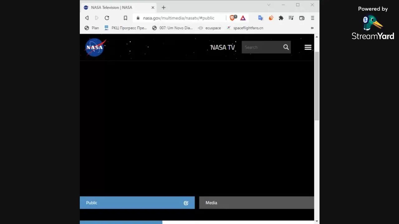Click into the NASA Search field
The image size is (399, 224).
click(x=262, y=47)
